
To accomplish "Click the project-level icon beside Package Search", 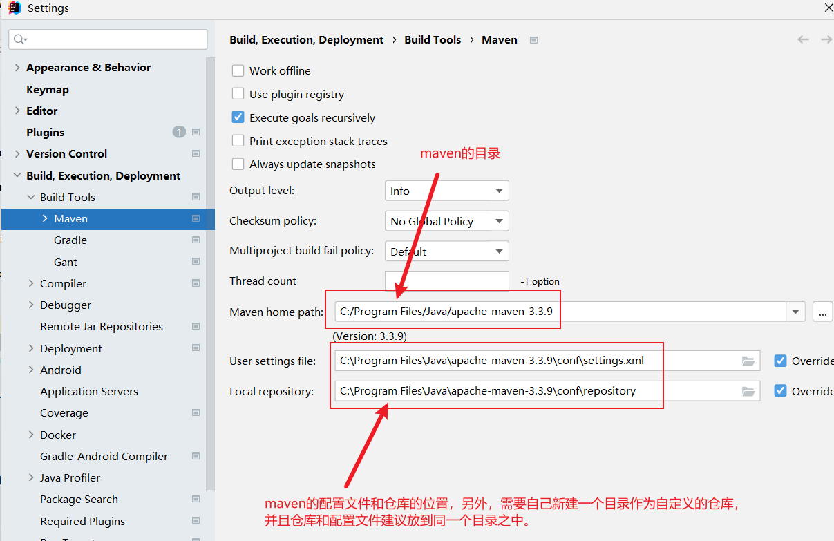I will coord(196,499).
